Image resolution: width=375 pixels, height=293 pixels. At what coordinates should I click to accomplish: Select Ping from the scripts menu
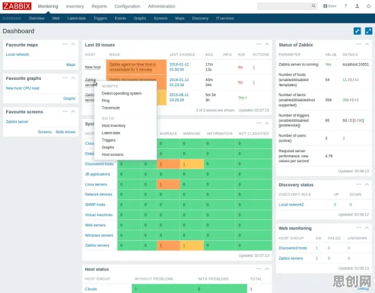point(106,101)
